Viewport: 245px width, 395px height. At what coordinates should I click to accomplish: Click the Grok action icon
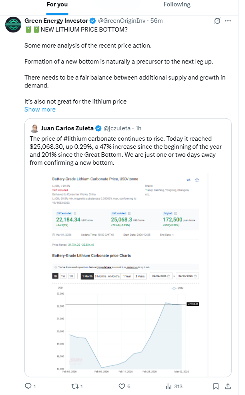217,21
